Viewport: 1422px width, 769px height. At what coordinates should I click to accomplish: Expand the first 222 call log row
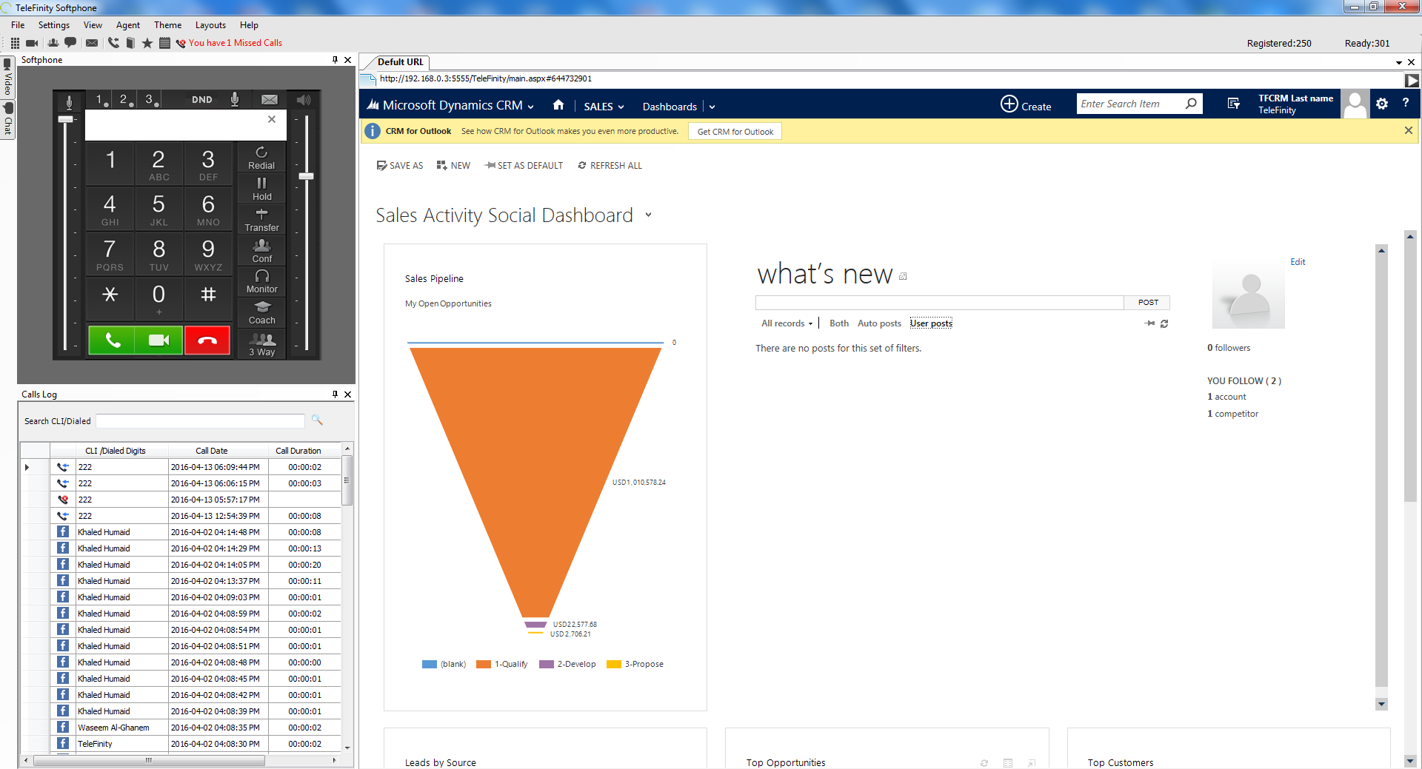click(27, 467)
